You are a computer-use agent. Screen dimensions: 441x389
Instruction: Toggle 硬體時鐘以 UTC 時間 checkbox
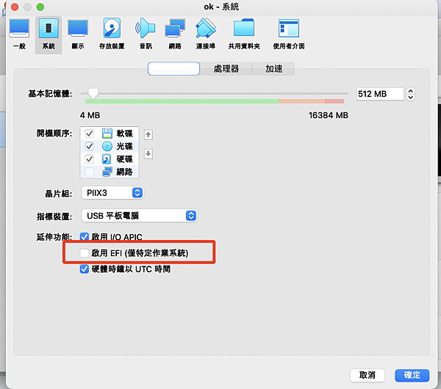coord(85,269)
